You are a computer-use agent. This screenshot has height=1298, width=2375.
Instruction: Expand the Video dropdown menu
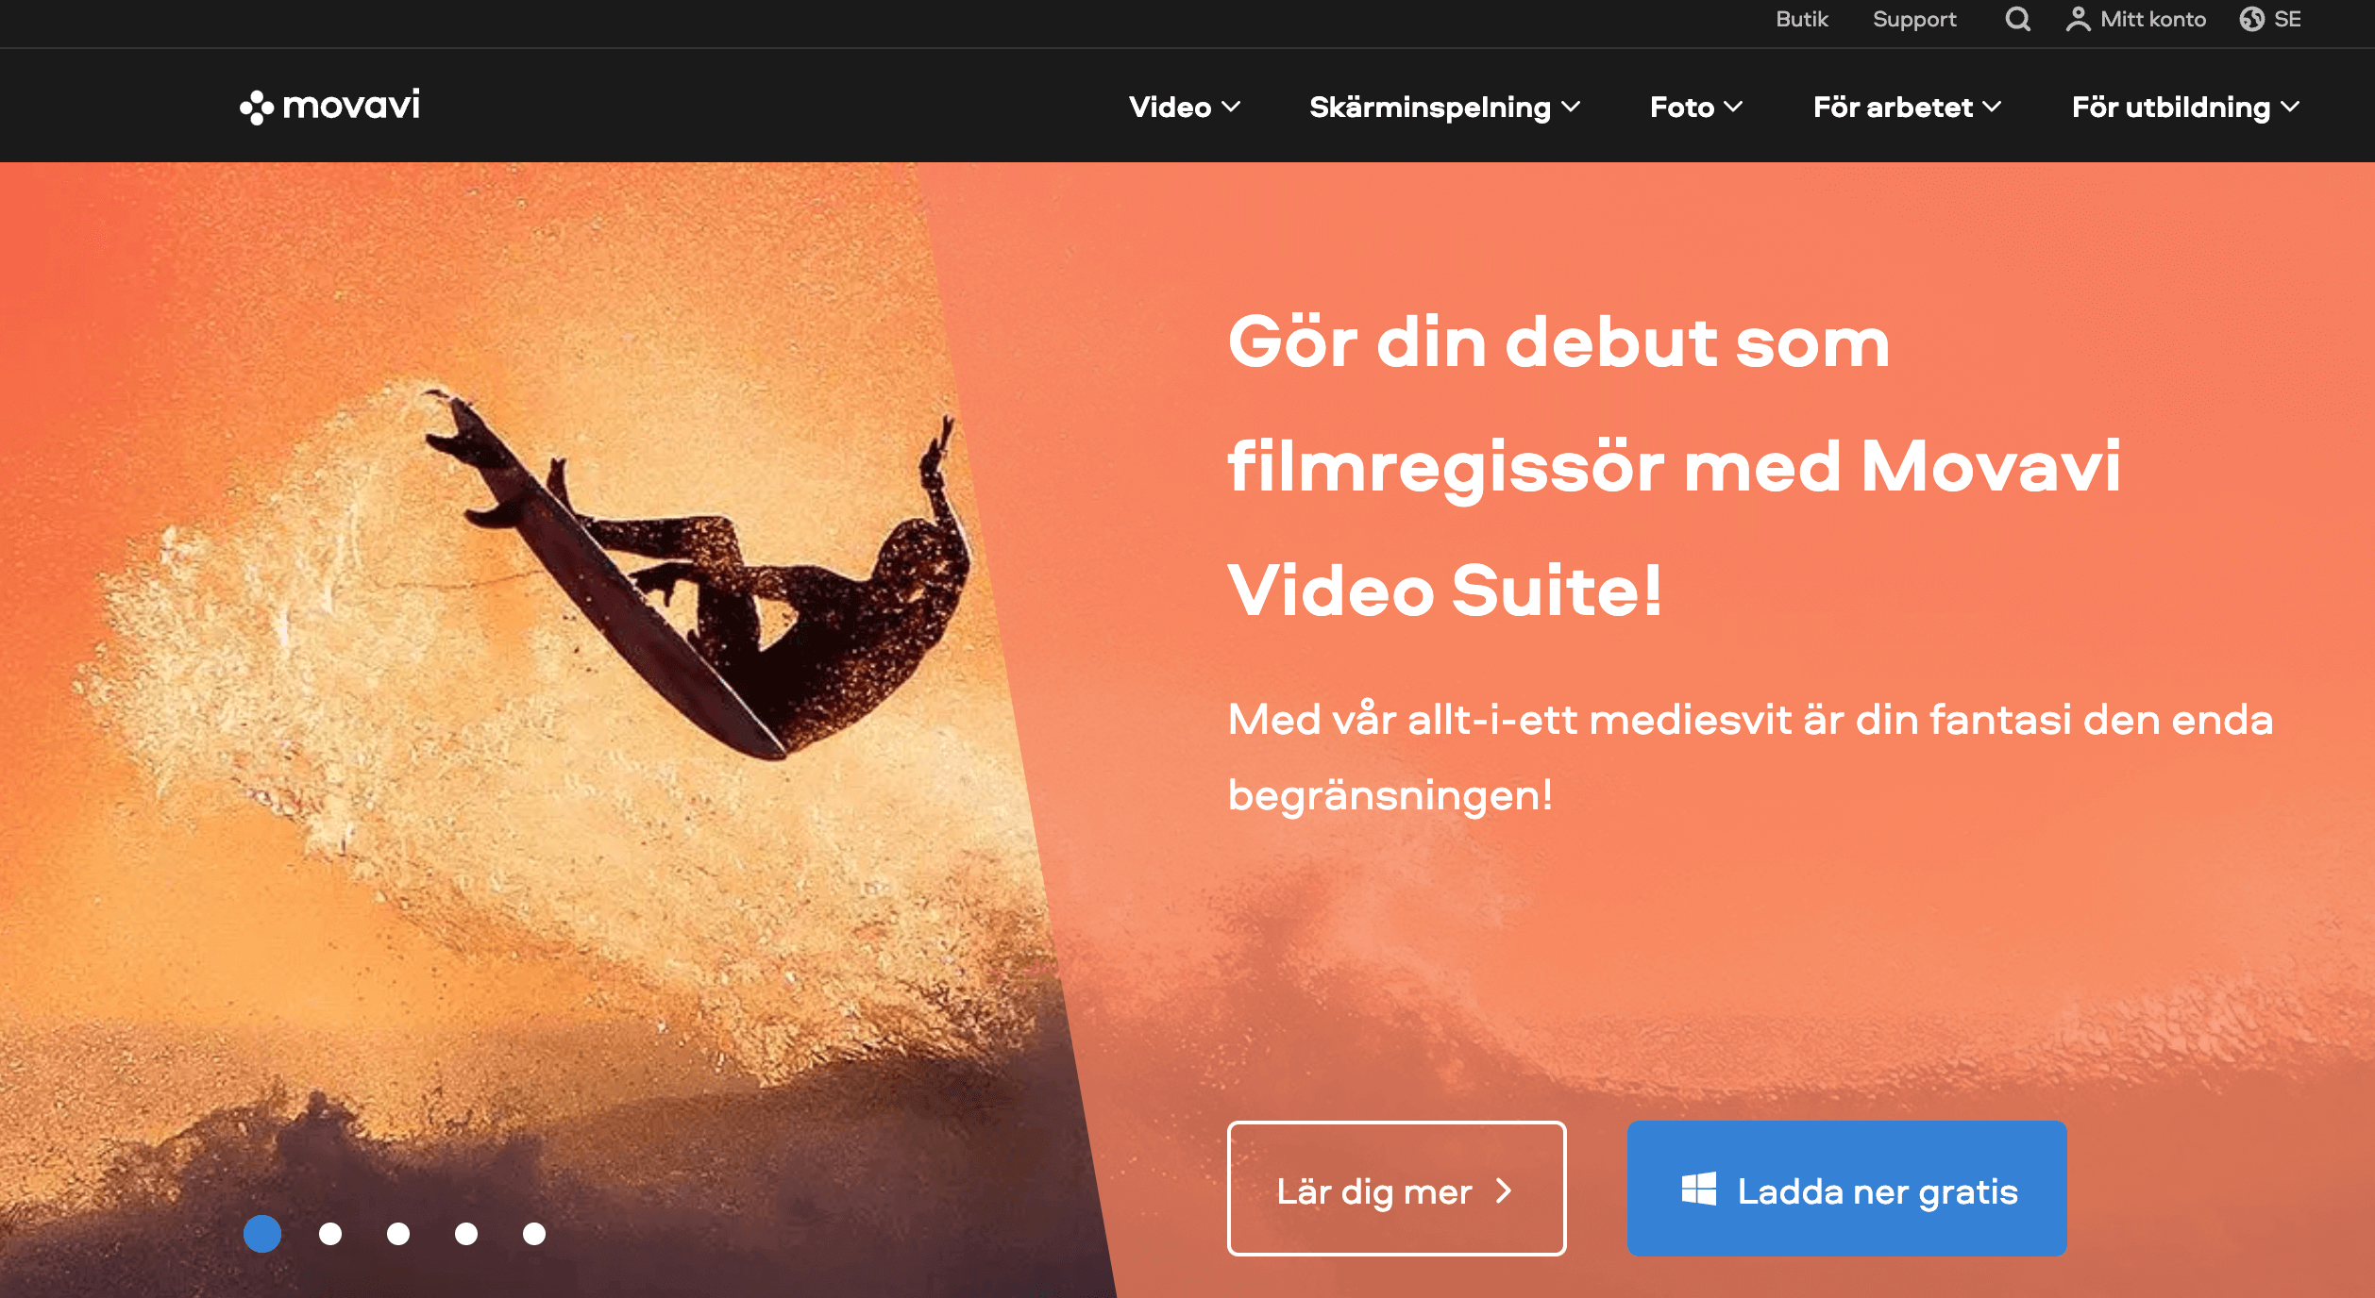[1184, 108]
